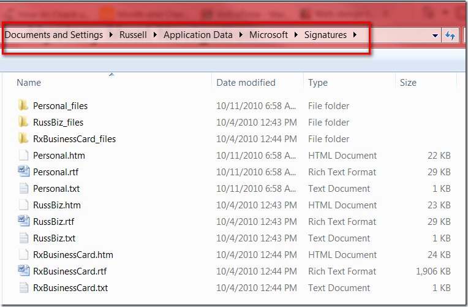The height and width of the screenshot is (307, 468).
Task: Select the RussBiz.htm file name
Action: point(57,205)
